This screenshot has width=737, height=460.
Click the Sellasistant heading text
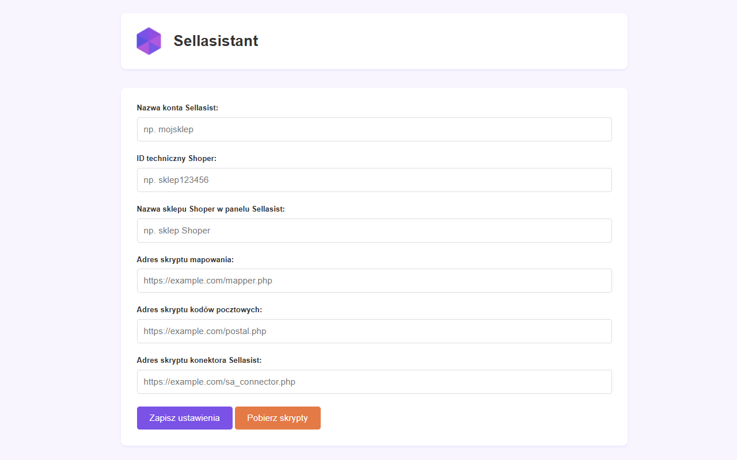(x=216, y=41)
